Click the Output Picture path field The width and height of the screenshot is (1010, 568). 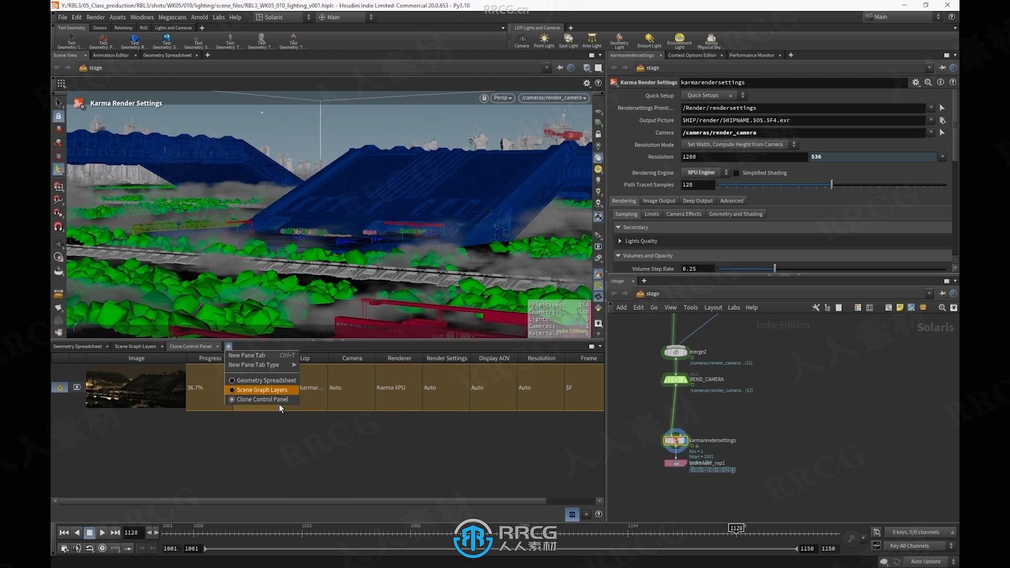coord(803,120)
